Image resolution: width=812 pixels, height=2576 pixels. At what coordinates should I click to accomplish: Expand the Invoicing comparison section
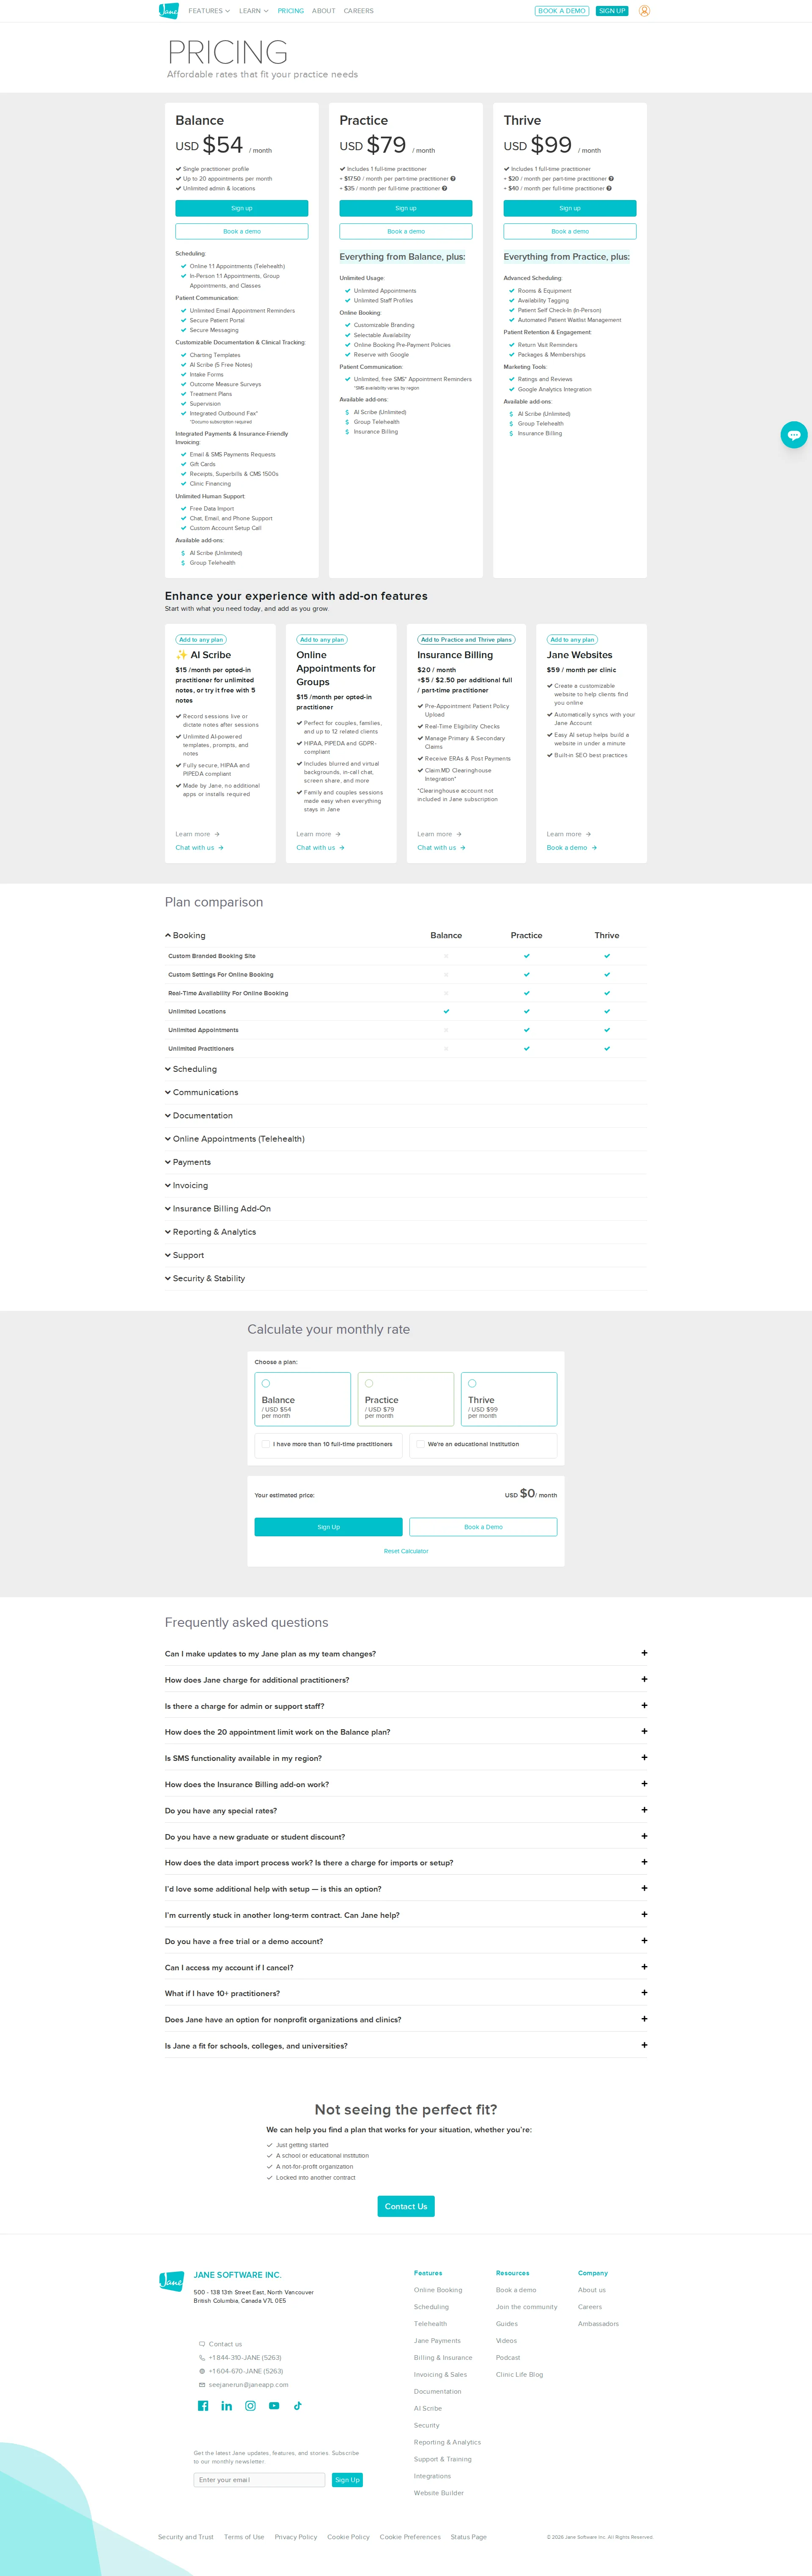click(187, 1186)
